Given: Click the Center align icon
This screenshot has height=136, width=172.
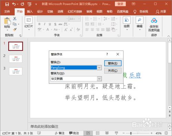Looking at the screenshot, I should [x=92, y=30].
